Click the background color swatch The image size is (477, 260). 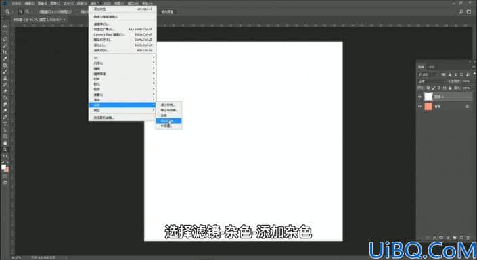tap(6, 170)
